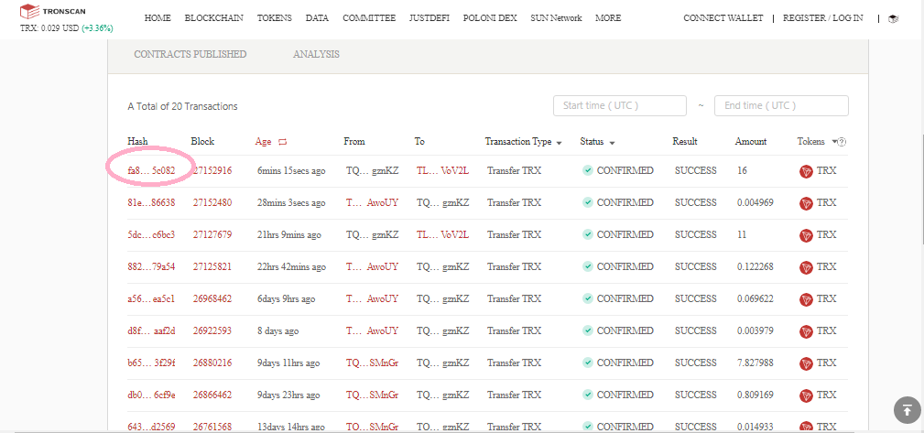Click CONNECT WALLET
924x433 pixels.
coord(723,18)
